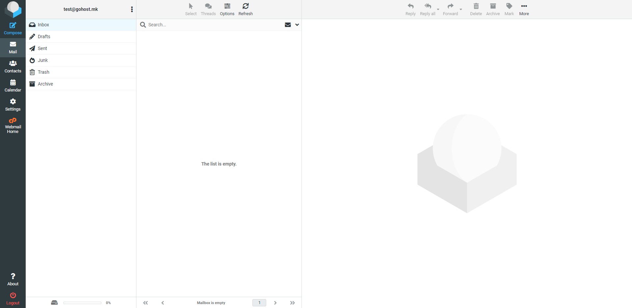Open the folder actions three-dot menu
The image size is (632, 308).
[132, 9]
